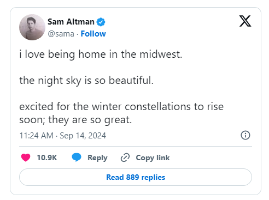Open the tweet info circle icon
This screenshot has height=200, width=269.
coord(245,135)
